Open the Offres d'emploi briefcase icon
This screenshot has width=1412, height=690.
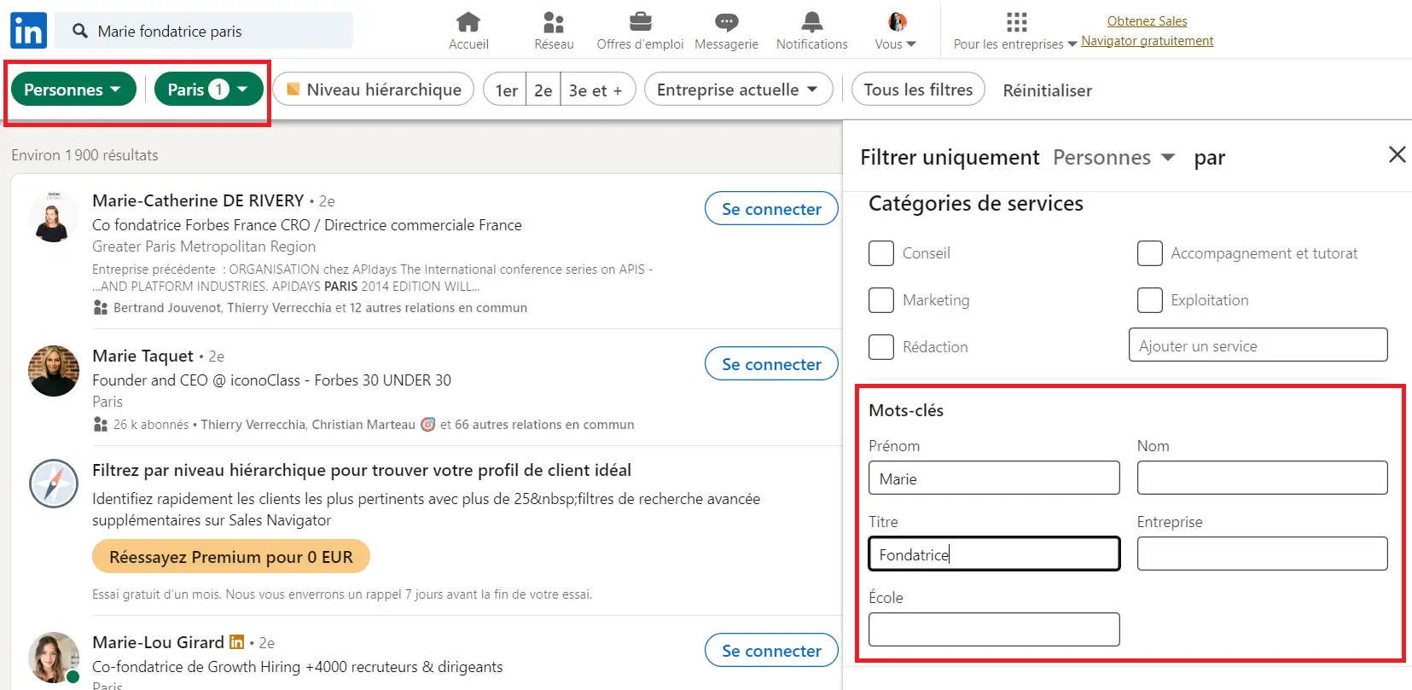(640, 22)
